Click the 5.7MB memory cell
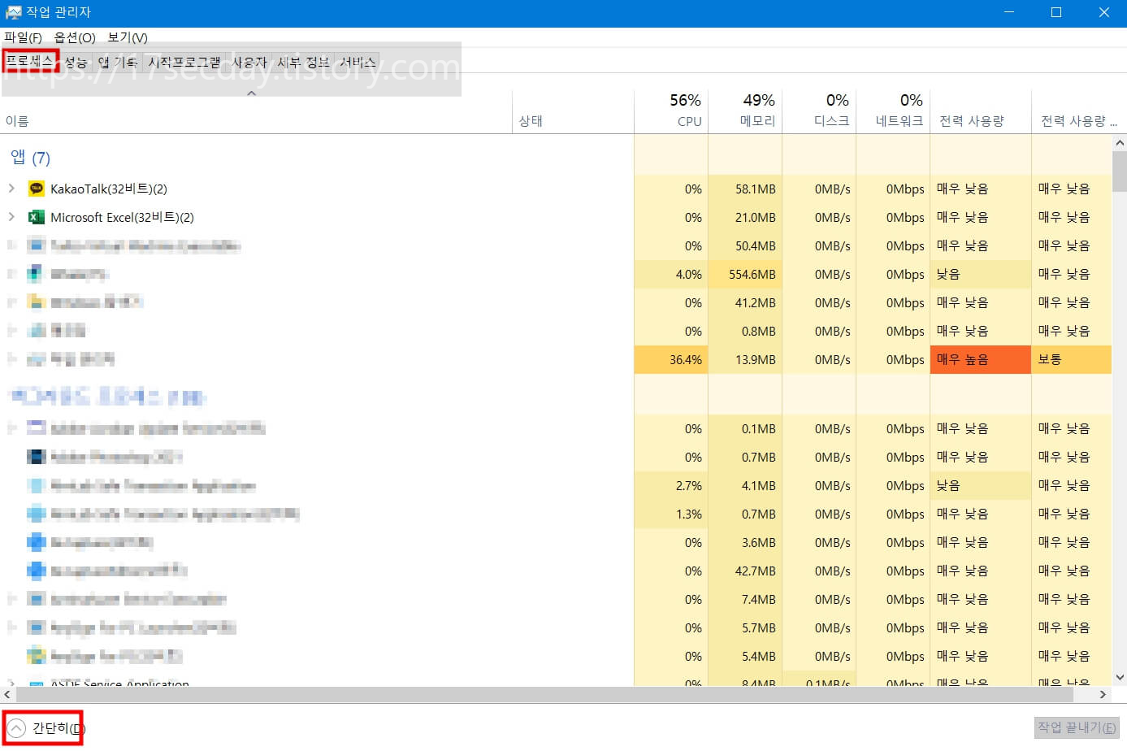The image size is (1127, 751). tap(745, 627)
